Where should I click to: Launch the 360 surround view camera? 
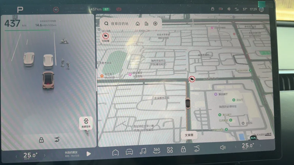coord(157,150)
